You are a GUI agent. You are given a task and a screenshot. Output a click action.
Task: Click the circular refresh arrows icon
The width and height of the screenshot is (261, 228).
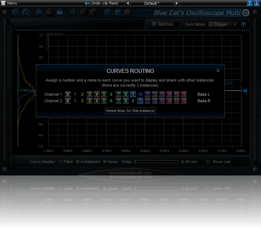(x=118, y=13)
